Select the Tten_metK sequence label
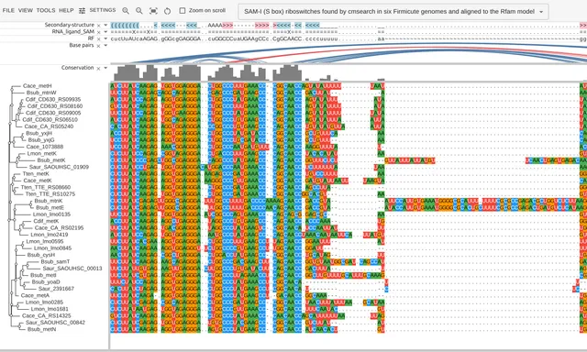Screen dimensions: 587x352 (x=36, y=173)
